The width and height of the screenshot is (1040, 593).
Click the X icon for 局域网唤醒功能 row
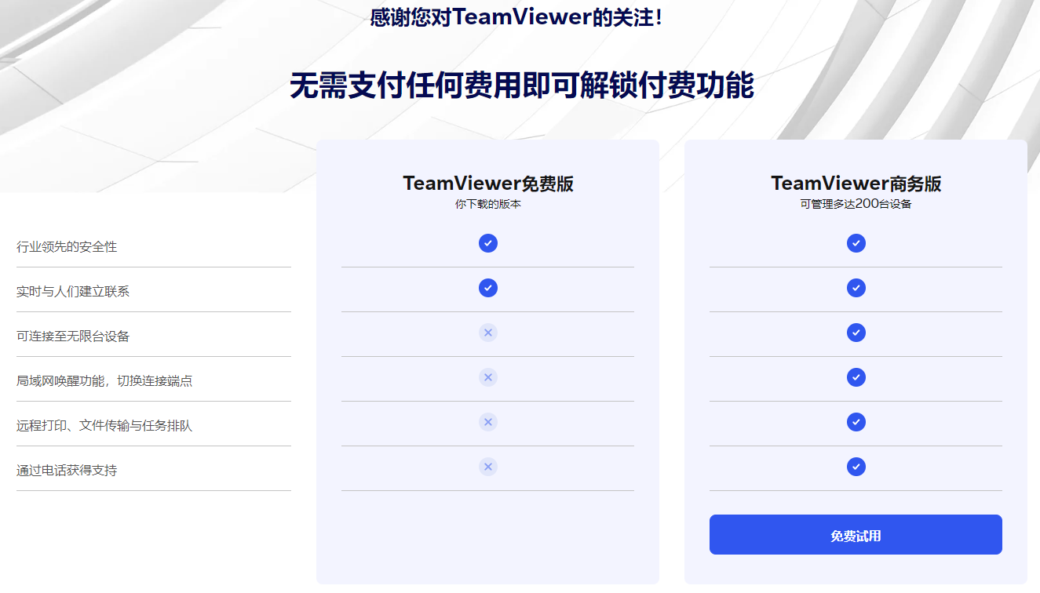[x=488, y=377]
